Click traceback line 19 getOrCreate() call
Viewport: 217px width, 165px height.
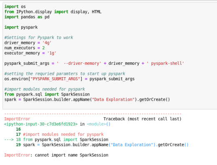coord(102,145)
